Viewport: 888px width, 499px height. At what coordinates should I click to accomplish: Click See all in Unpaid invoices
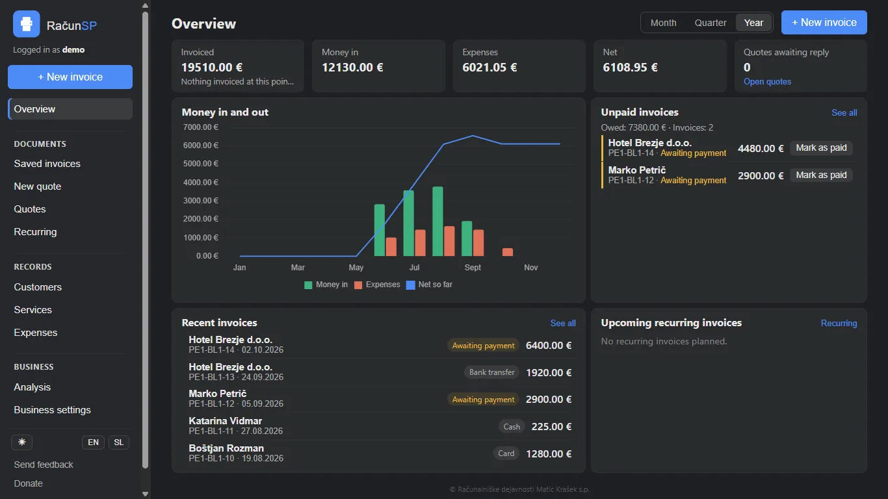844,112
